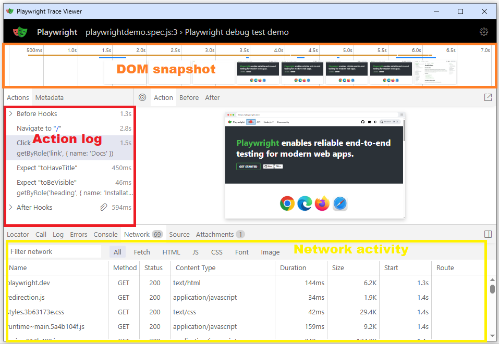
Task: Click the network list scroll down arrow
Action: click(492, 336)
